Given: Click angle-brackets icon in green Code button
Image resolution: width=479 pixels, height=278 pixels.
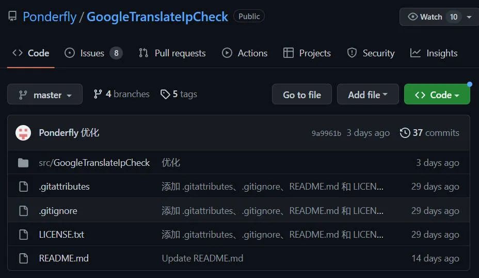Looking at the screenshot, I should click(x=420, y=95).
